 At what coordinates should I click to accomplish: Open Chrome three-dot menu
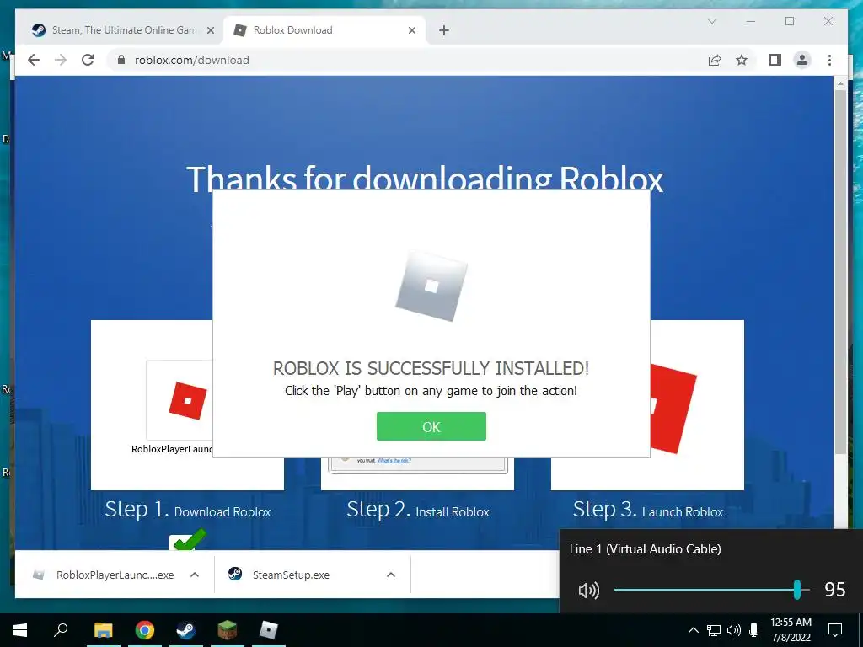coord(829,60)
